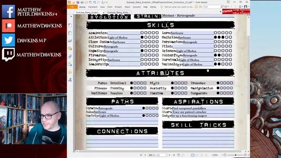This screenshot has height=158, width=281.
Task: Set Intellect attribute to two dots
Action: [135, 83]
